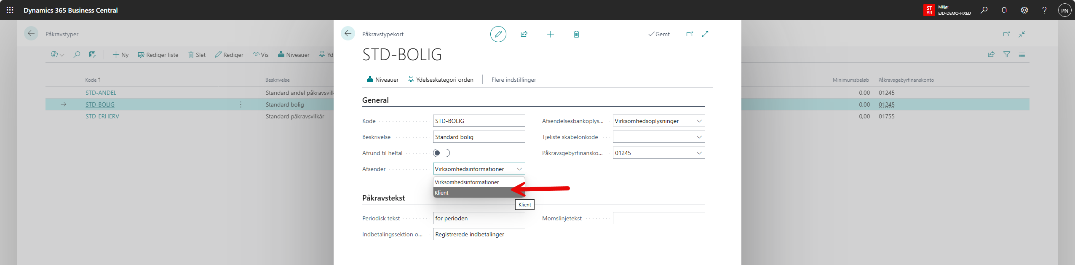This screenshot has width=1075, height=265.
Task: Open the Afsender dropdown
Action: point(479,169)
